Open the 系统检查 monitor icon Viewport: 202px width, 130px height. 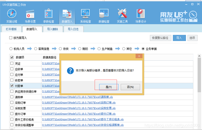coord(85,13)
